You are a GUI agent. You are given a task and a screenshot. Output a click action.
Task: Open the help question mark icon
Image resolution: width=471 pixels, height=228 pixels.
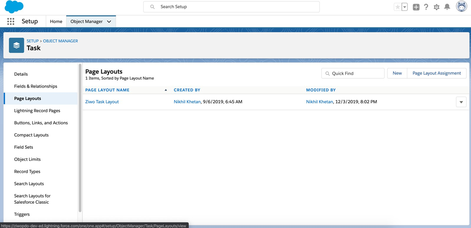pyautogui.click(x=426, y=7)
